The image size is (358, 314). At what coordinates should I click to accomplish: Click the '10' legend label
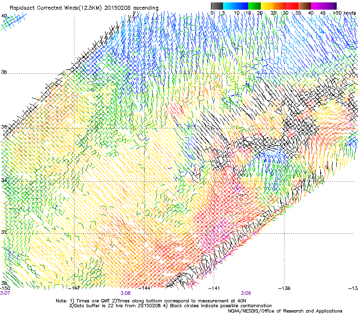[237, 13]
